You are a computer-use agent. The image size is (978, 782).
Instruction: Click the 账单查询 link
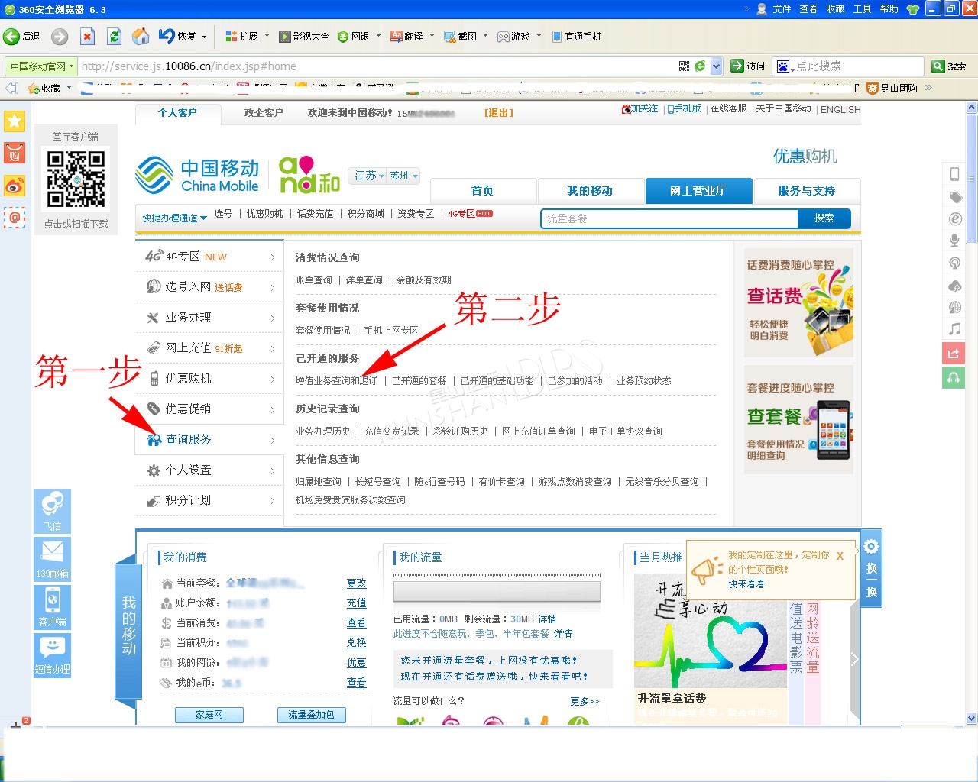tap(313, 280)
